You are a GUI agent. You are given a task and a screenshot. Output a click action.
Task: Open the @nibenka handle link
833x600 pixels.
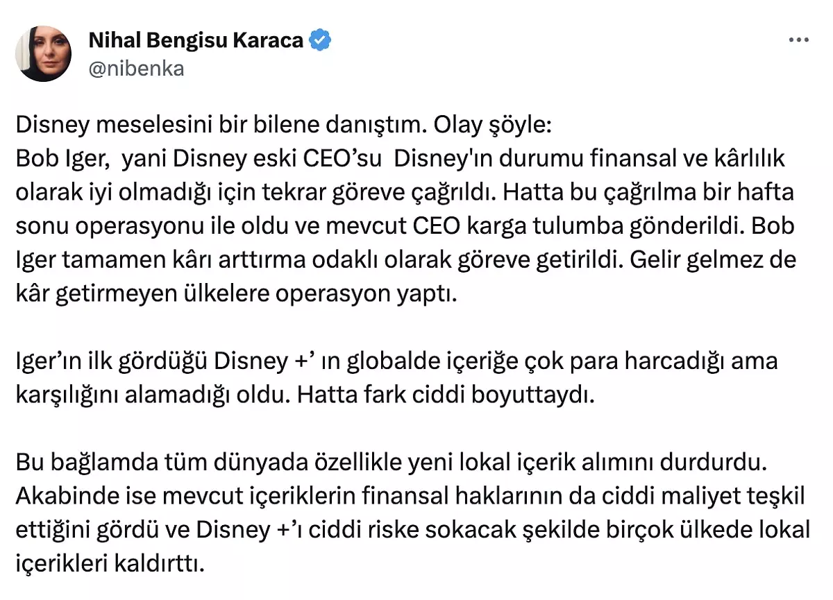[136, 69]
